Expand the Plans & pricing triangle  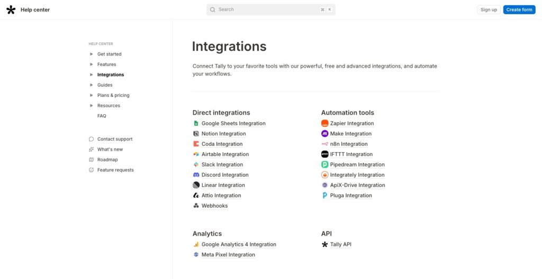click(91, 95)
